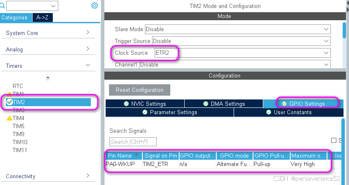Open the Trigger Source dropdown

pyautogui.click(x=326, y=41)
